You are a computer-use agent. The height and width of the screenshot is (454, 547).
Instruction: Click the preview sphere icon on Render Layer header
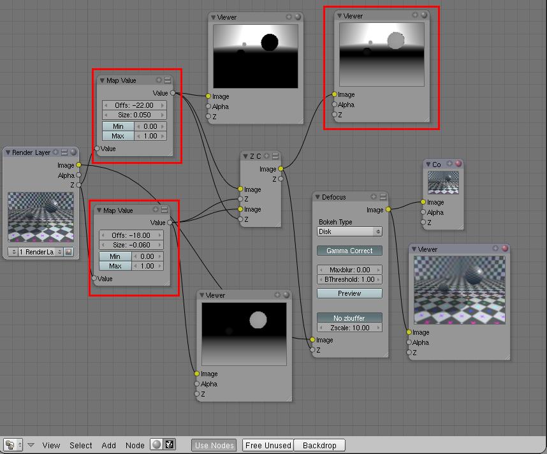(73, 152)
